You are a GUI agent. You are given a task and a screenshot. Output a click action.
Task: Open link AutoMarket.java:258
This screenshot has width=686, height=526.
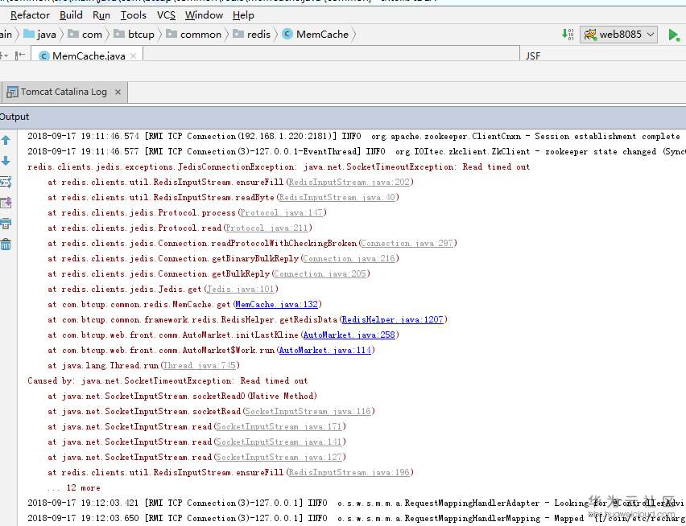point(349,335)
